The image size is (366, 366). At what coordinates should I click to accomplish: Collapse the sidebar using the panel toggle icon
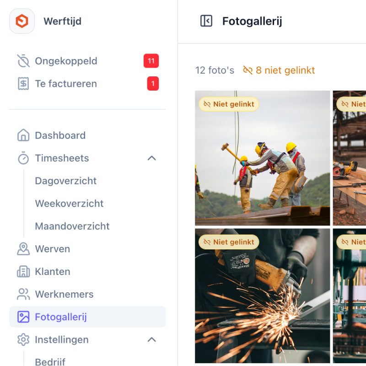206,21
